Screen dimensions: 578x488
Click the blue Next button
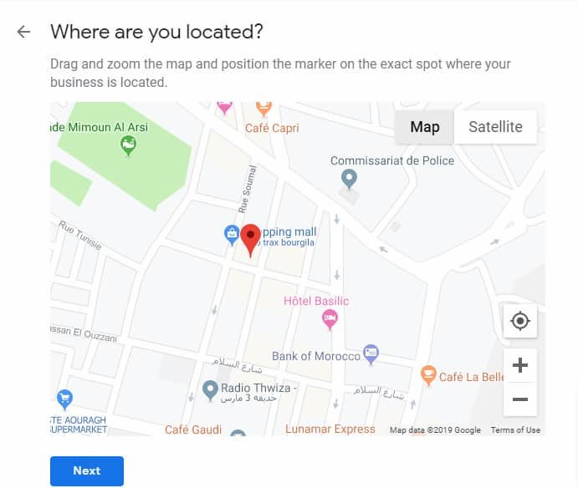(87, 470)
